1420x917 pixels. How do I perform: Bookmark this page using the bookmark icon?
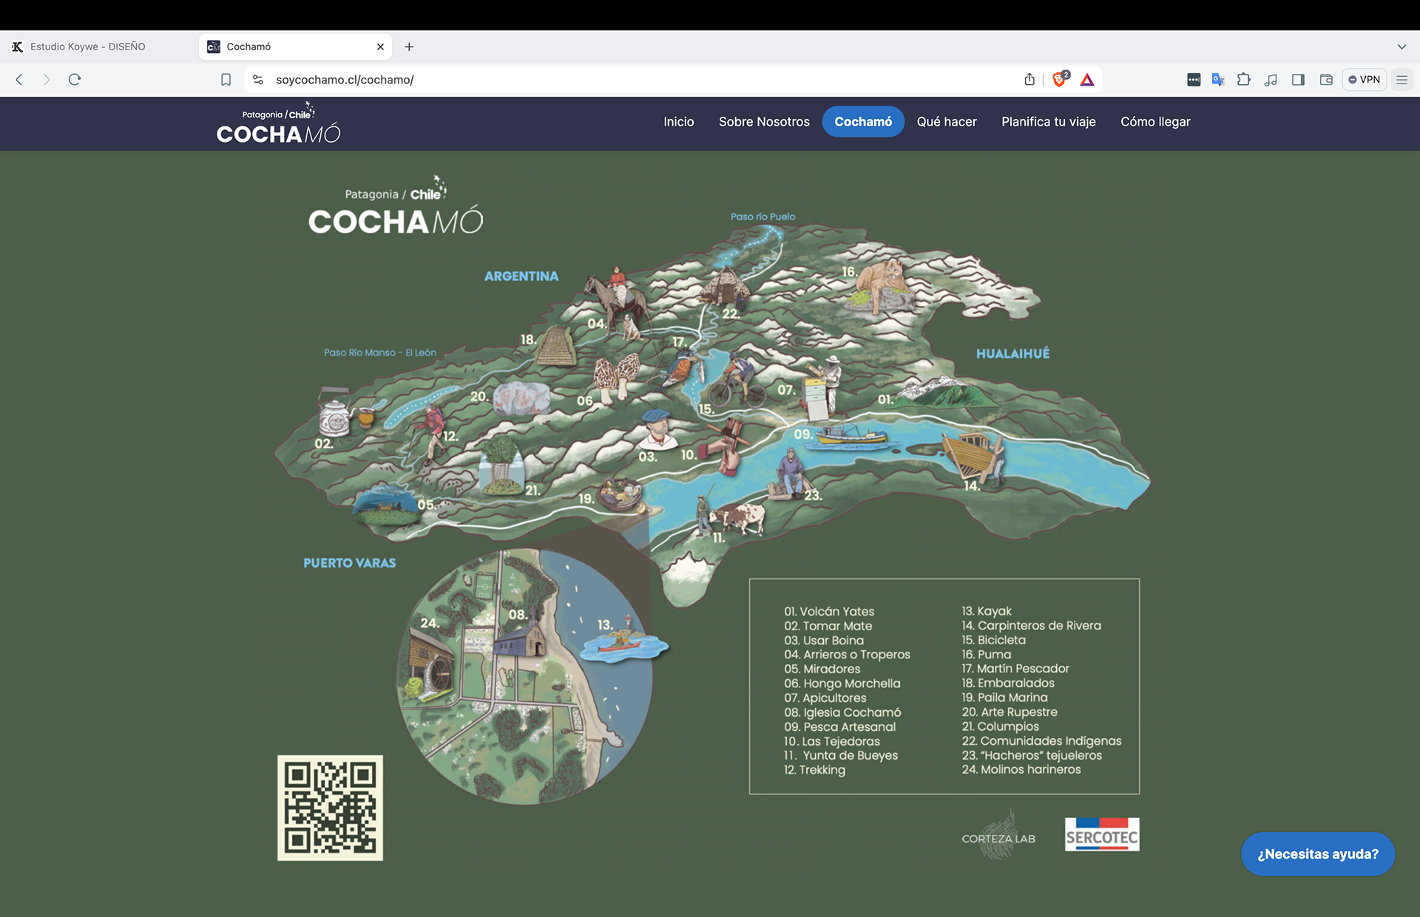(x=226, y=80)
